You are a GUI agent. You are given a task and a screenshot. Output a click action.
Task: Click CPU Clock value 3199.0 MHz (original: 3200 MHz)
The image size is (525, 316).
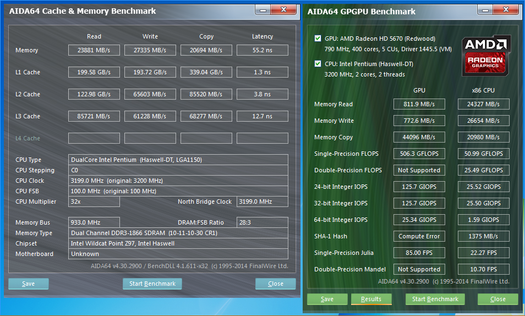(178, 181)
